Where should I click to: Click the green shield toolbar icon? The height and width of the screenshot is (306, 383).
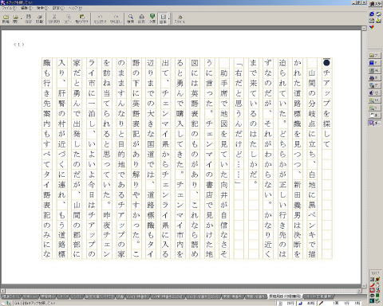[x=152, y=18]
